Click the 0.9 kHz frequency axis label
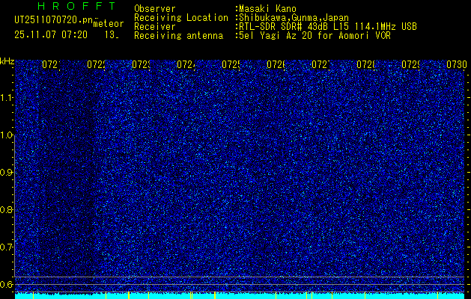471x299 pixels. coord(7,173)
